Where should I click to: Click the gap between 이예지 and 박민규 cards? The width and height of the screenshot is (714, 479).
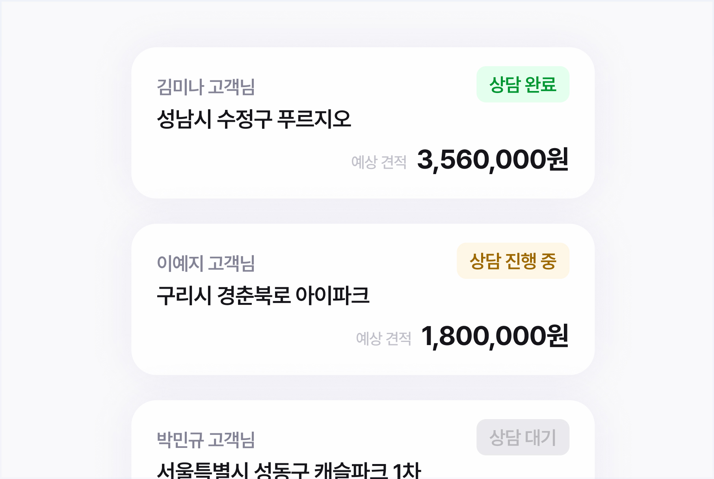363,388
